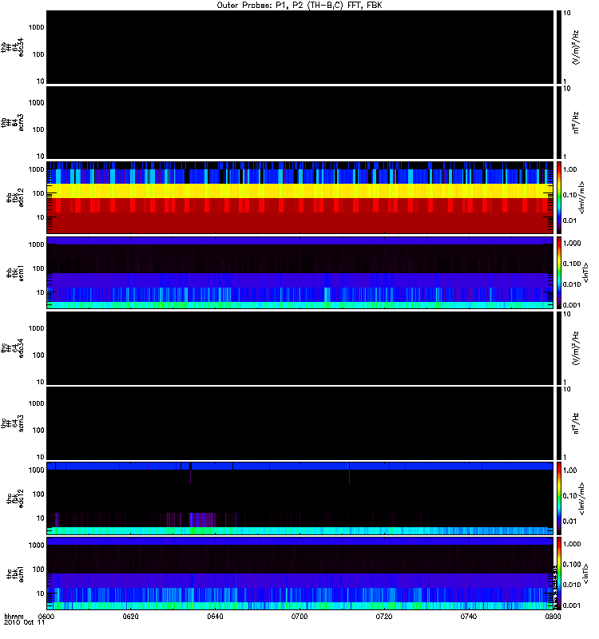Click "(V/m)²/Hz" unit label beside thb edc34 color bar
Image resolution: width=599 pixels, height=639 pixels.
[575, 47]
